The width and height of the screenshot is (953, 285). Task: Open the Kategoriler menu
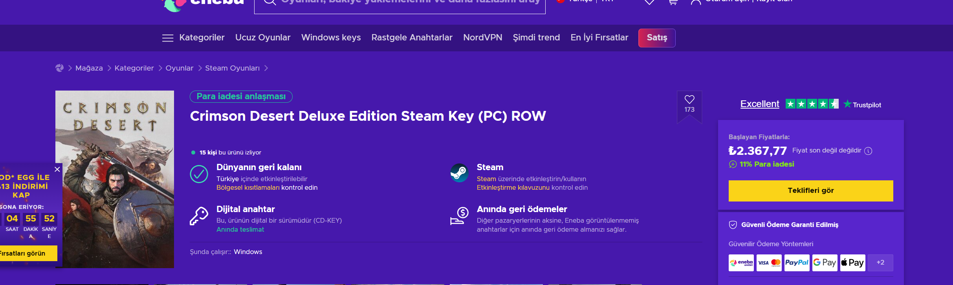[x=202, y=38]
